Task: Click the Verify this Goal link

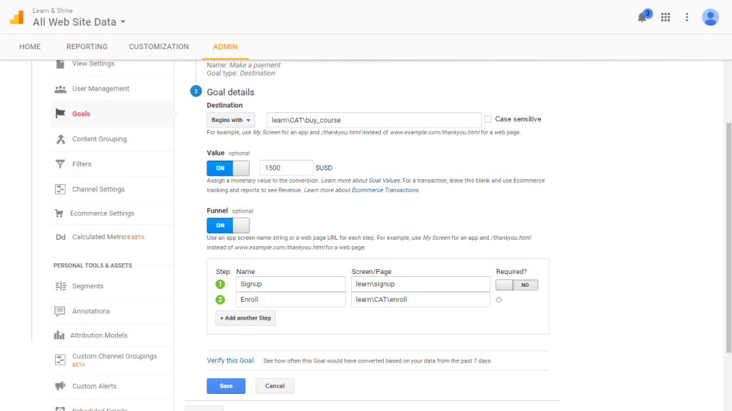Action: coord(230,360)
